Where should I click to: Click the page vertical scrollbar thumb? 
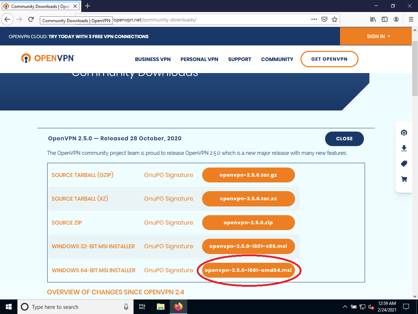click(415, 68)
